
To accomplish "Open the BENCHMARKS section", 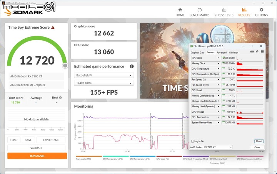I will coord(199,12).
